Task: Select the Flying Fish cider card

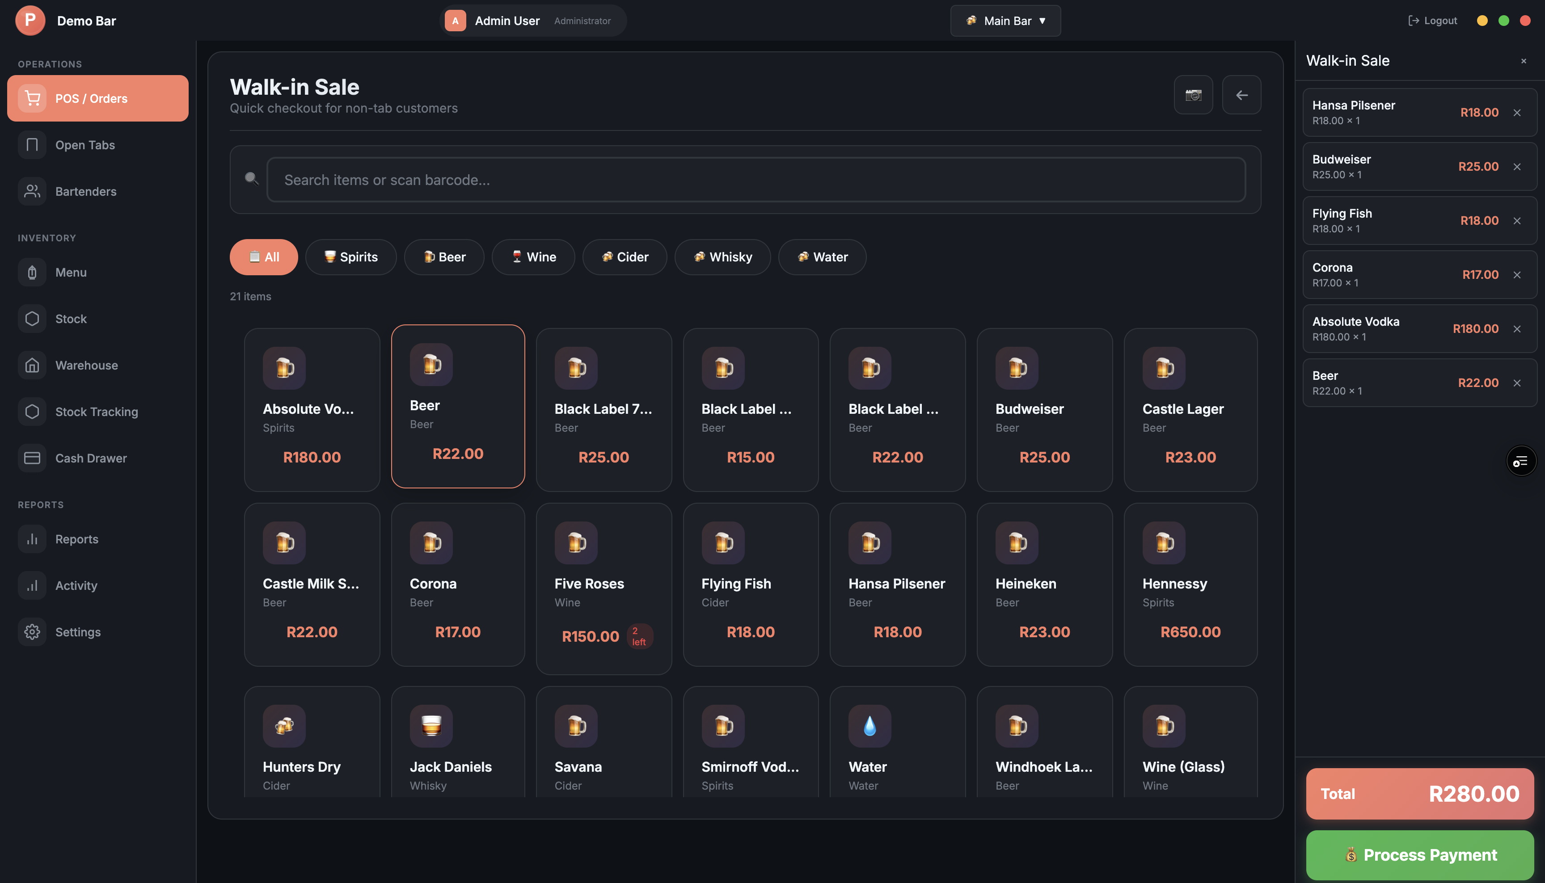Action: point(750,584)
